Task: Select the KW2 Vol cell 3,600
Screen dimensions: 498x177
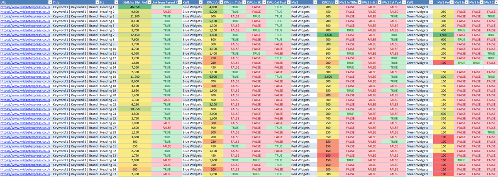Action: click(328, 35)
